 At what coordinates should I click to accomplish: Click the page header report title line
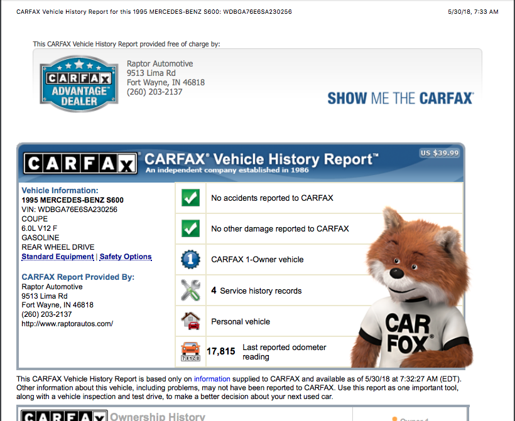click(x=154, y=12)
